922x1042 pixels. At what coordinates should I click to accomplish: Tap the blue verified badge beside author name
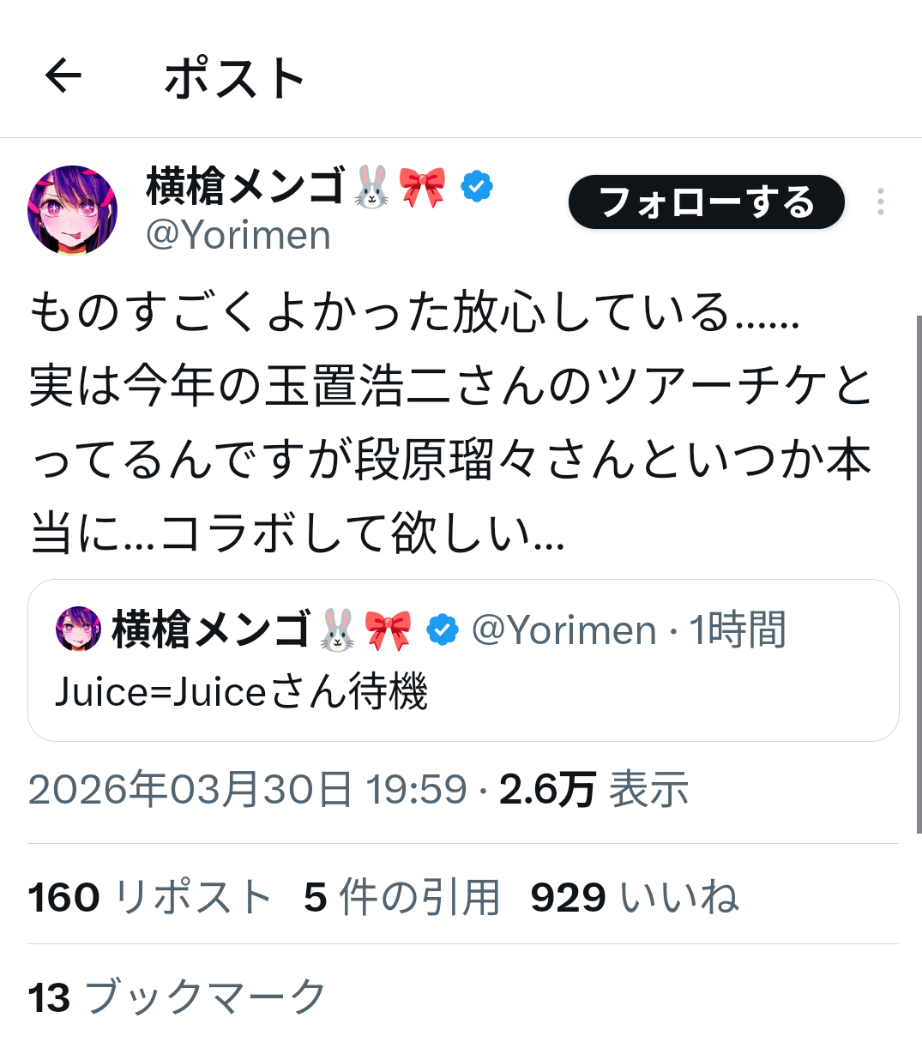click(477, 186)
